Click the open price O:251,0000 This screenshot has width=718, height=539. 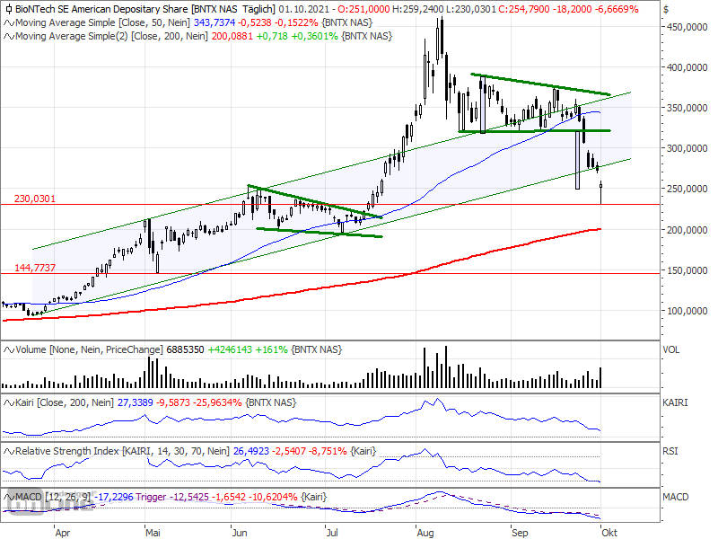click(363, 9)
